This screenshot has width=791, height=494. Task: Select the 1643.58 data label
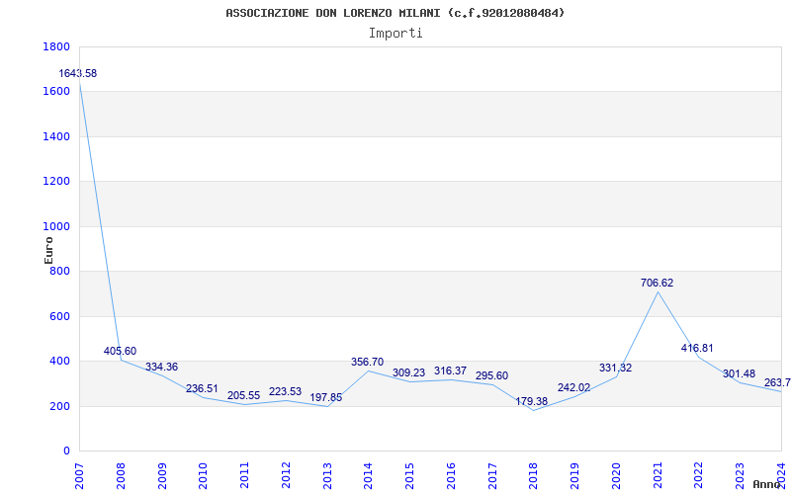click(78, 73)
